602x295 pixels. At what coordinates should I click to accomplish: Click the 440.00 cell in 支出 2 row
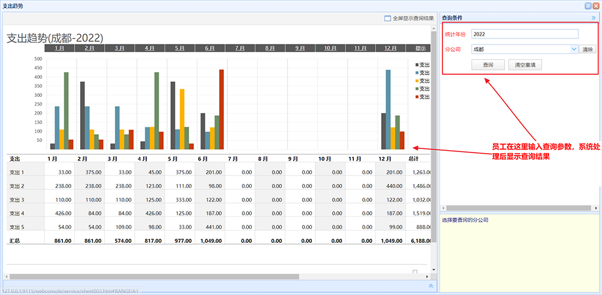396,186
